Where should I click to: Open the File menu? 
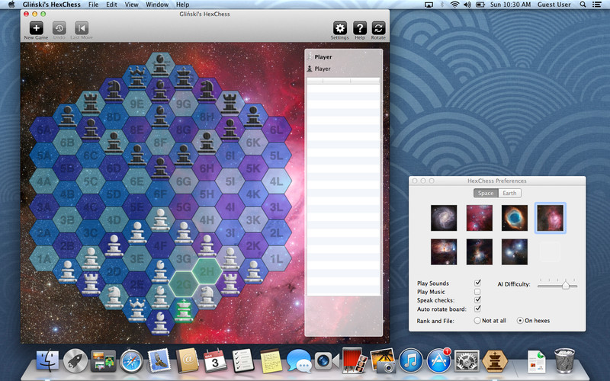(x=93, y=5)
